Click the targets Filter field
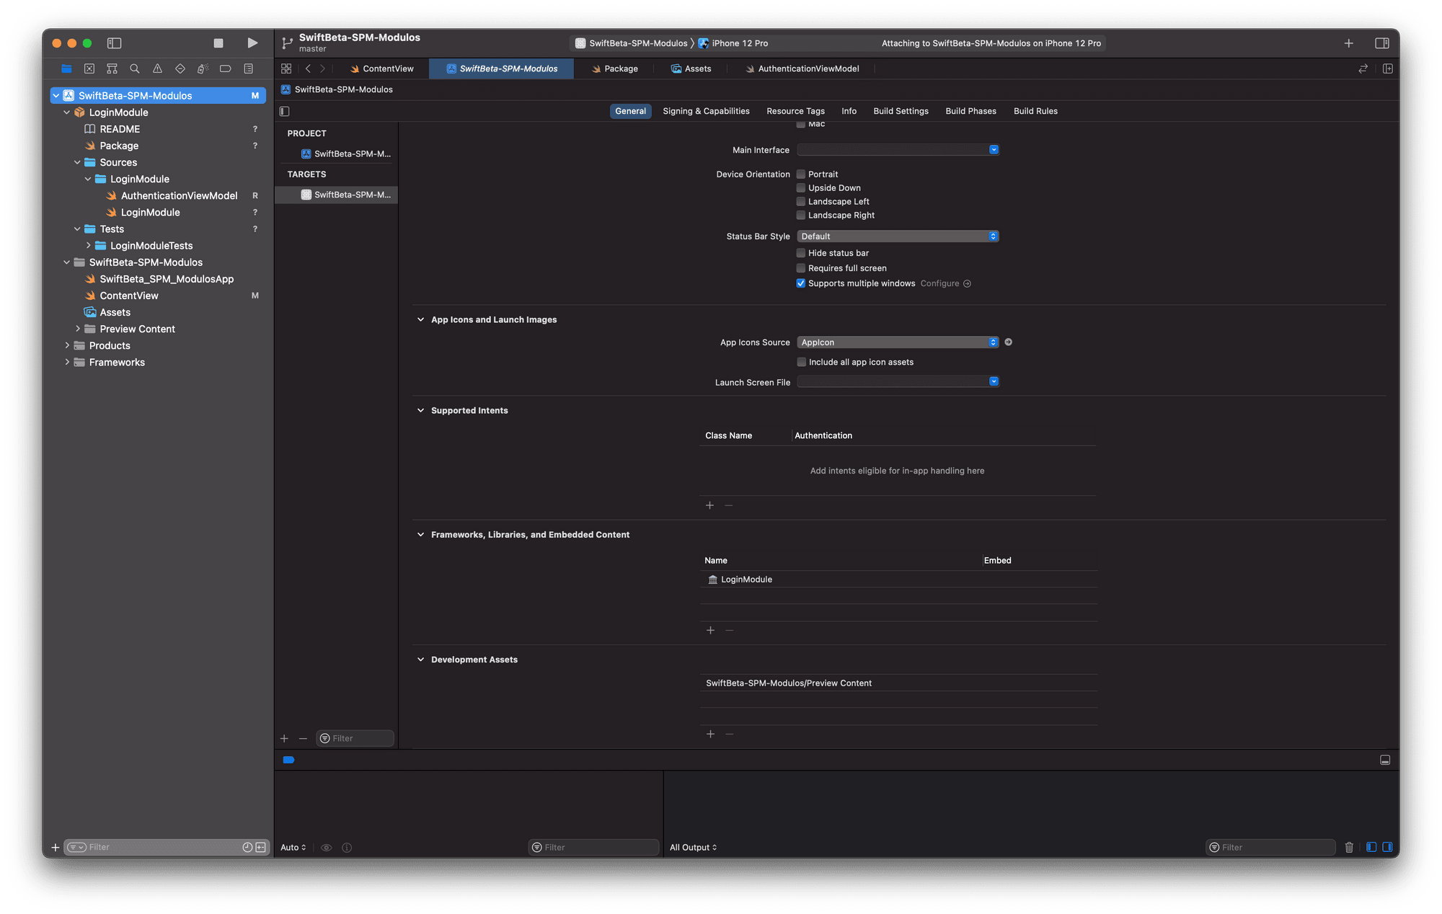 click(x=355, y=738)
